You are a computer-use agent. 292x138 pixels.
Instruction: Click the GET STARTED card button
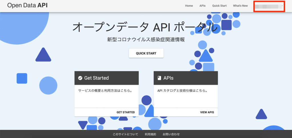pyautogui.click(x=126, y=112)
